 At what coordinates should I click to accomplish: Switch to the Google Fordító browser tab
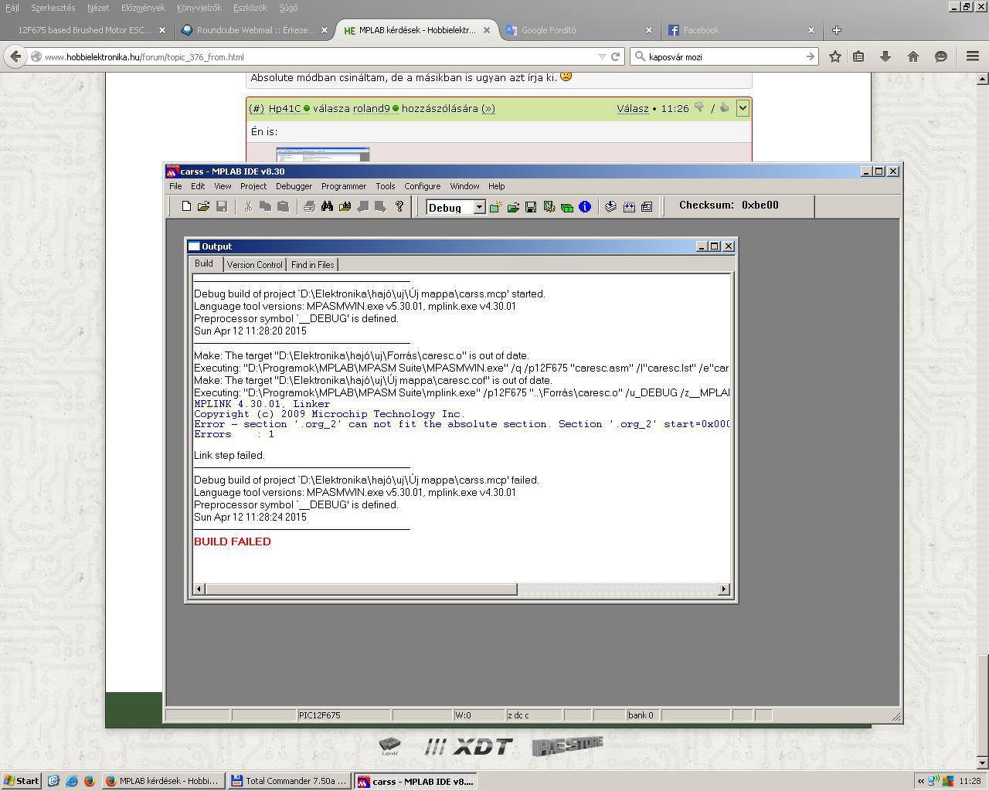tap(579, 30)
